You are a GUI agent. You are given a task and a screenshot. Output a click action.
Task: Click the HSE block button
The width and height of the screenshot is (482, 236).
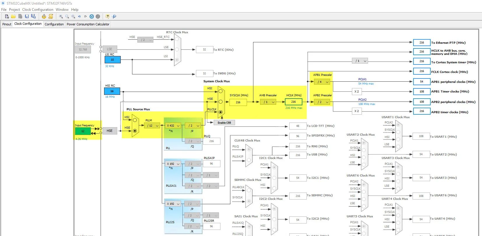(x=110, y=131)
